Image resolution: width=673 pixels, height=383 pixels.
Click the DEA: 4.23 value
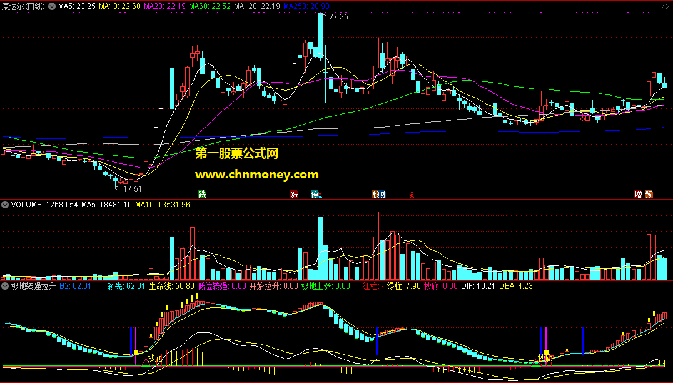(517, 286)
